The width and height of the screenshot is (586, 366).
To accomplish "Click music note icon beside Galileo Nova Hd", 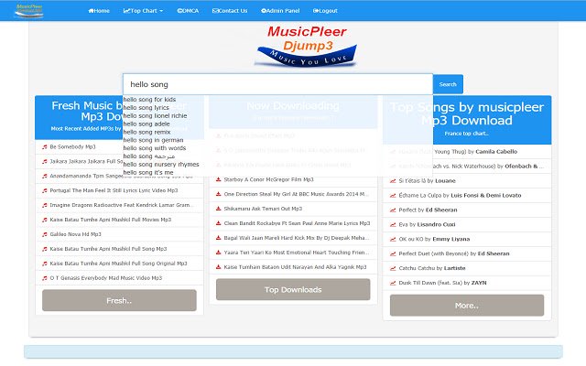I will point(45,234).
